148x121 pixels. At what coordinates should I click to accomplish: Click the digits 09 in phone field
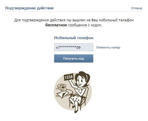[78, 48]
